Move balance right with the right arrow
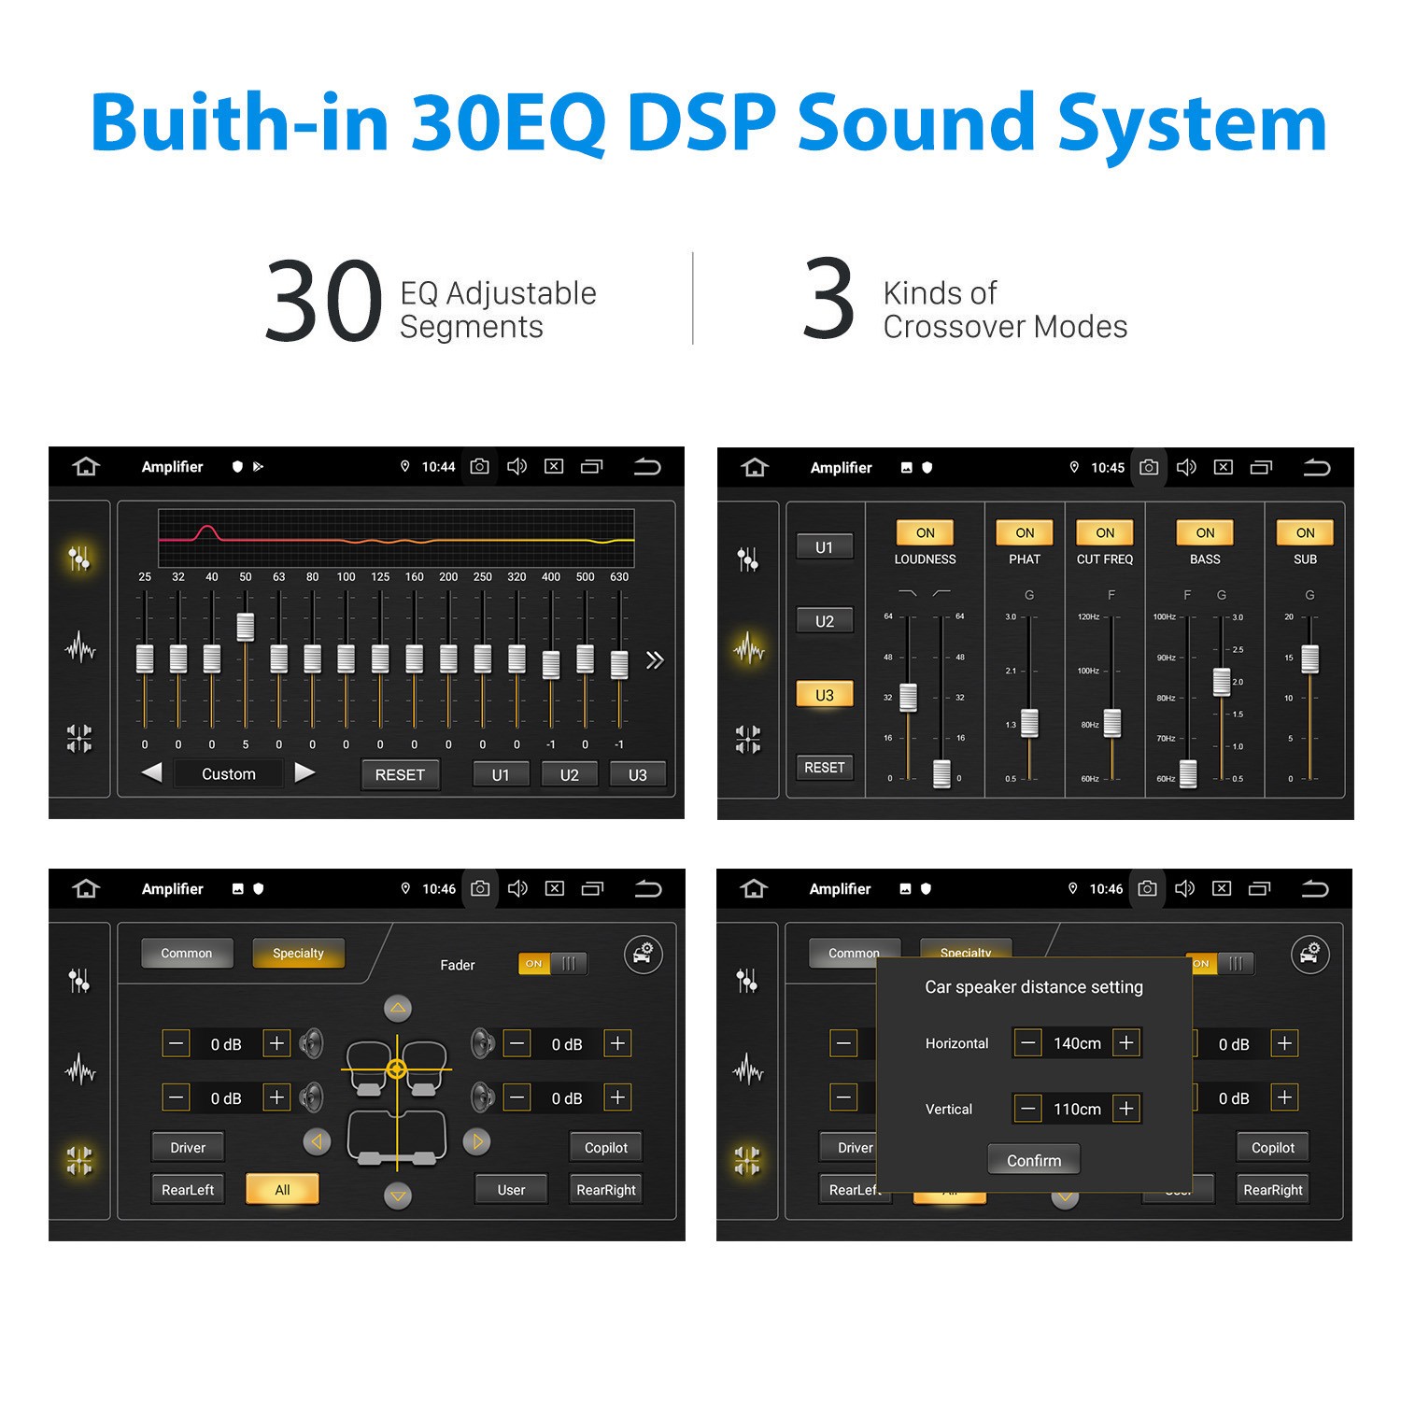Image resolution: width=1401 pixels, height=1401 pixels. [477, 1141]
